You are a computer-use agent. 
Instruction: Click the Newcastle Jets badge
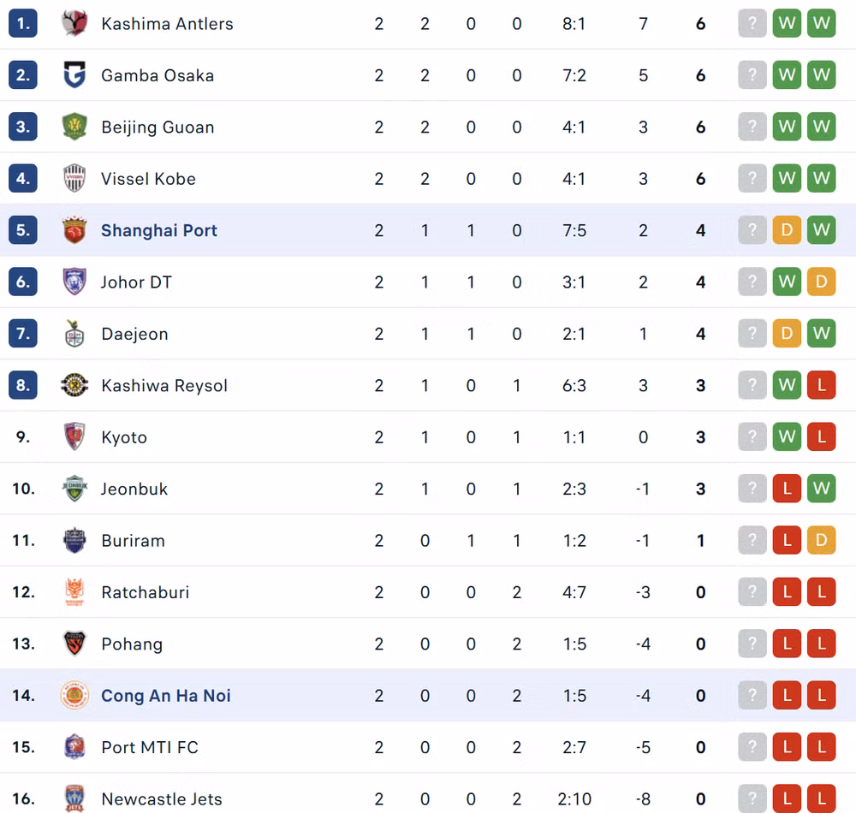(74, 798)
